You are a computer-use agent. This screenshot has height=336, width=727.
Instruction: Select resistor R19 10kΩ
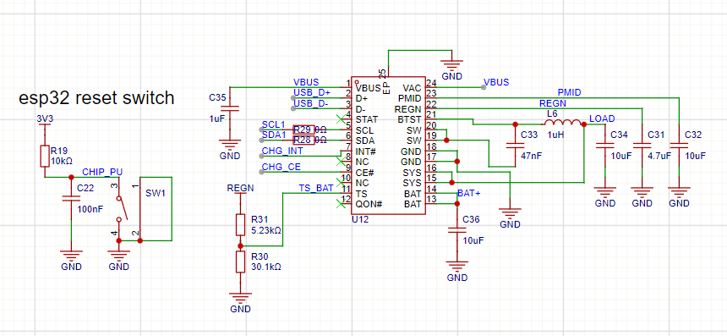pyautogui.click(x=45, y=156)
